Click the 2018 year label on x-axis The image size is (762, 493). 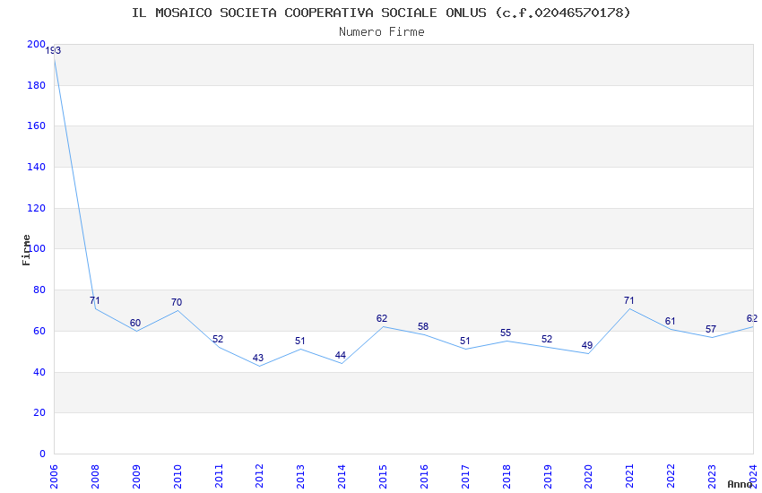507,477
